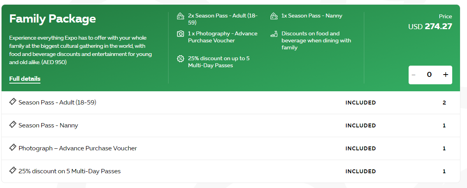Select the 'Season Pass - Adult (18-59)' row label
The height and width of the screenshot is (188, 467).
pyautogui.click(x=57, y=103)
